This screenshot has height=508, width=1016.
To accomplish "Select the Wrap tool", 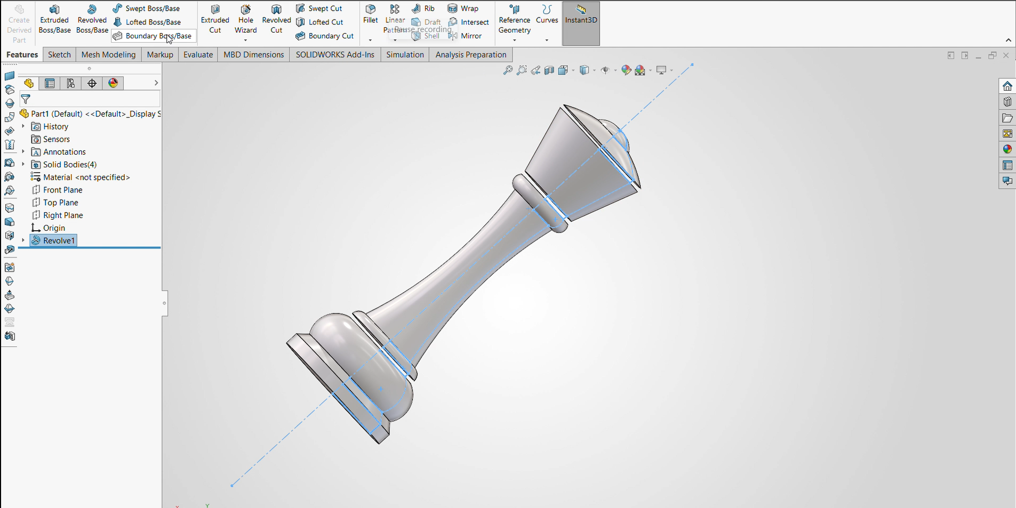I will [x=463, y=9].
